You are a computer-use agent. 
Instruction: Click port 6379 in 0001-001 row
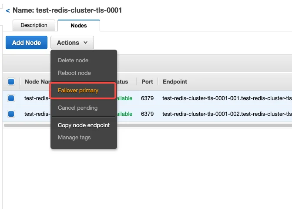click(x=147, y=98)
